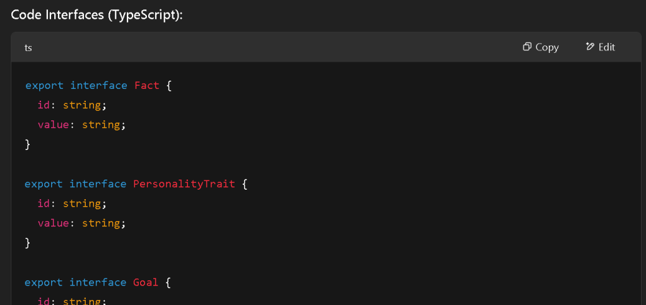646x305 pixels.
Task: Click the pencil Edit icon
Action: (x=590, y=47)
